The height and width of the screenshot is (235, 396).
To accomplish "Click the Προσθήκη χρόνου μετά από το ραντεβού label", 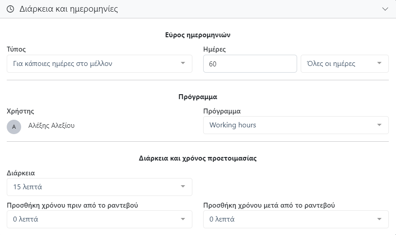I will (269, 205).
